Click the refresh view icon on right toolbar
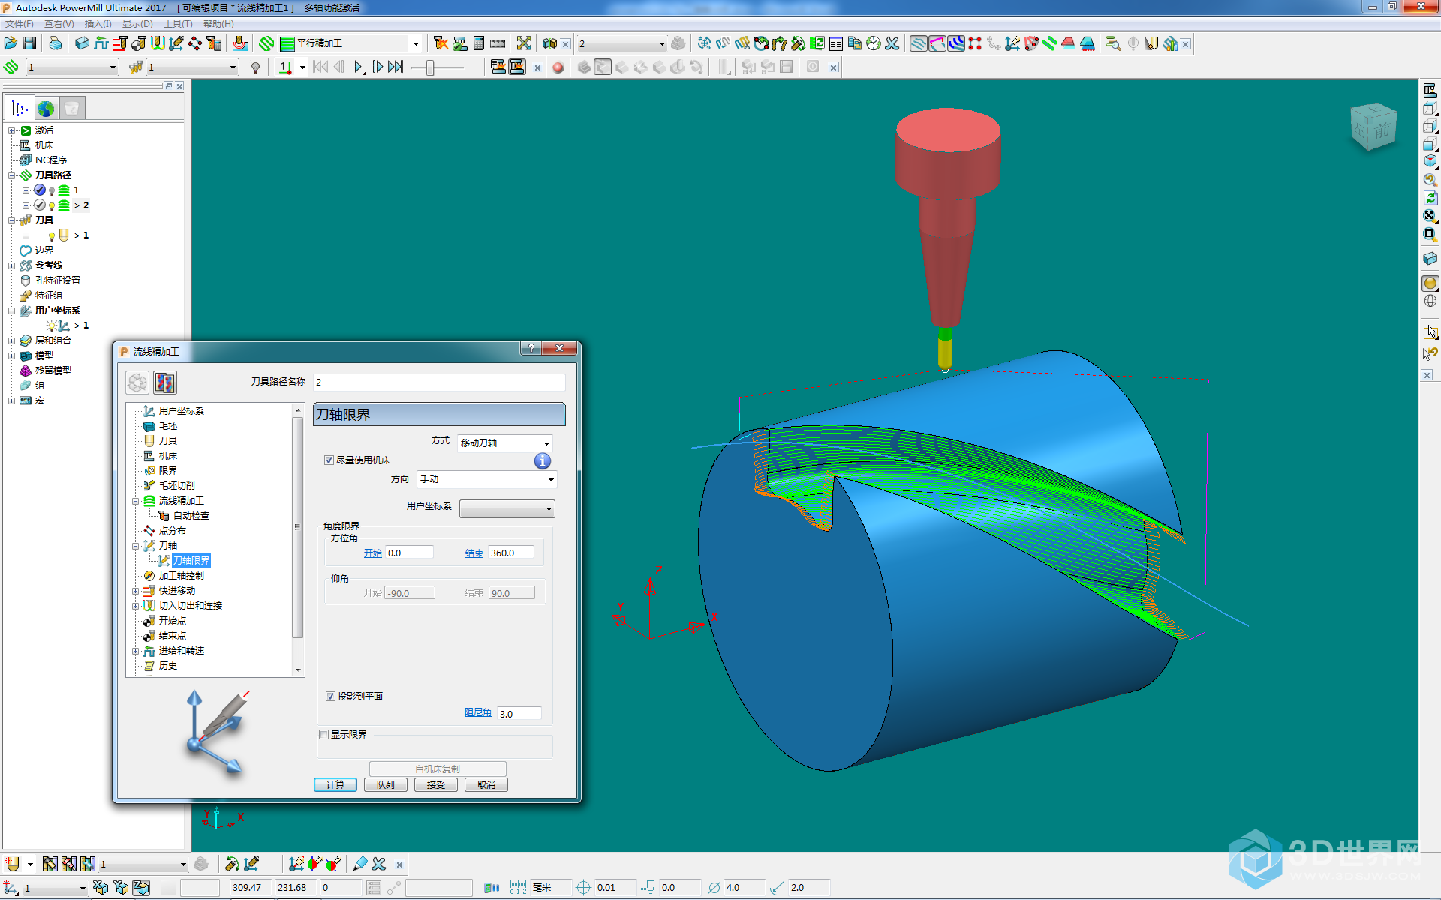The image size is (1441, 900). [x=1430, y=198]
